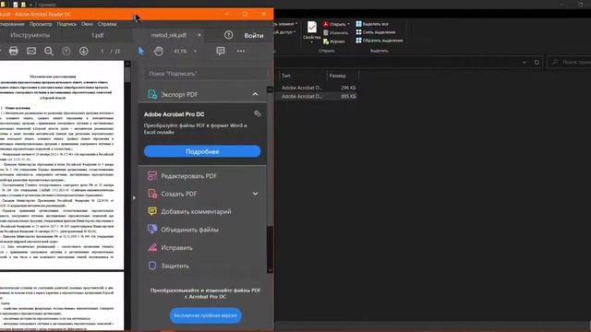The image size is (591, 332).
Task: Click the Edit PDF tool icon
Action: tap(152, 176)
